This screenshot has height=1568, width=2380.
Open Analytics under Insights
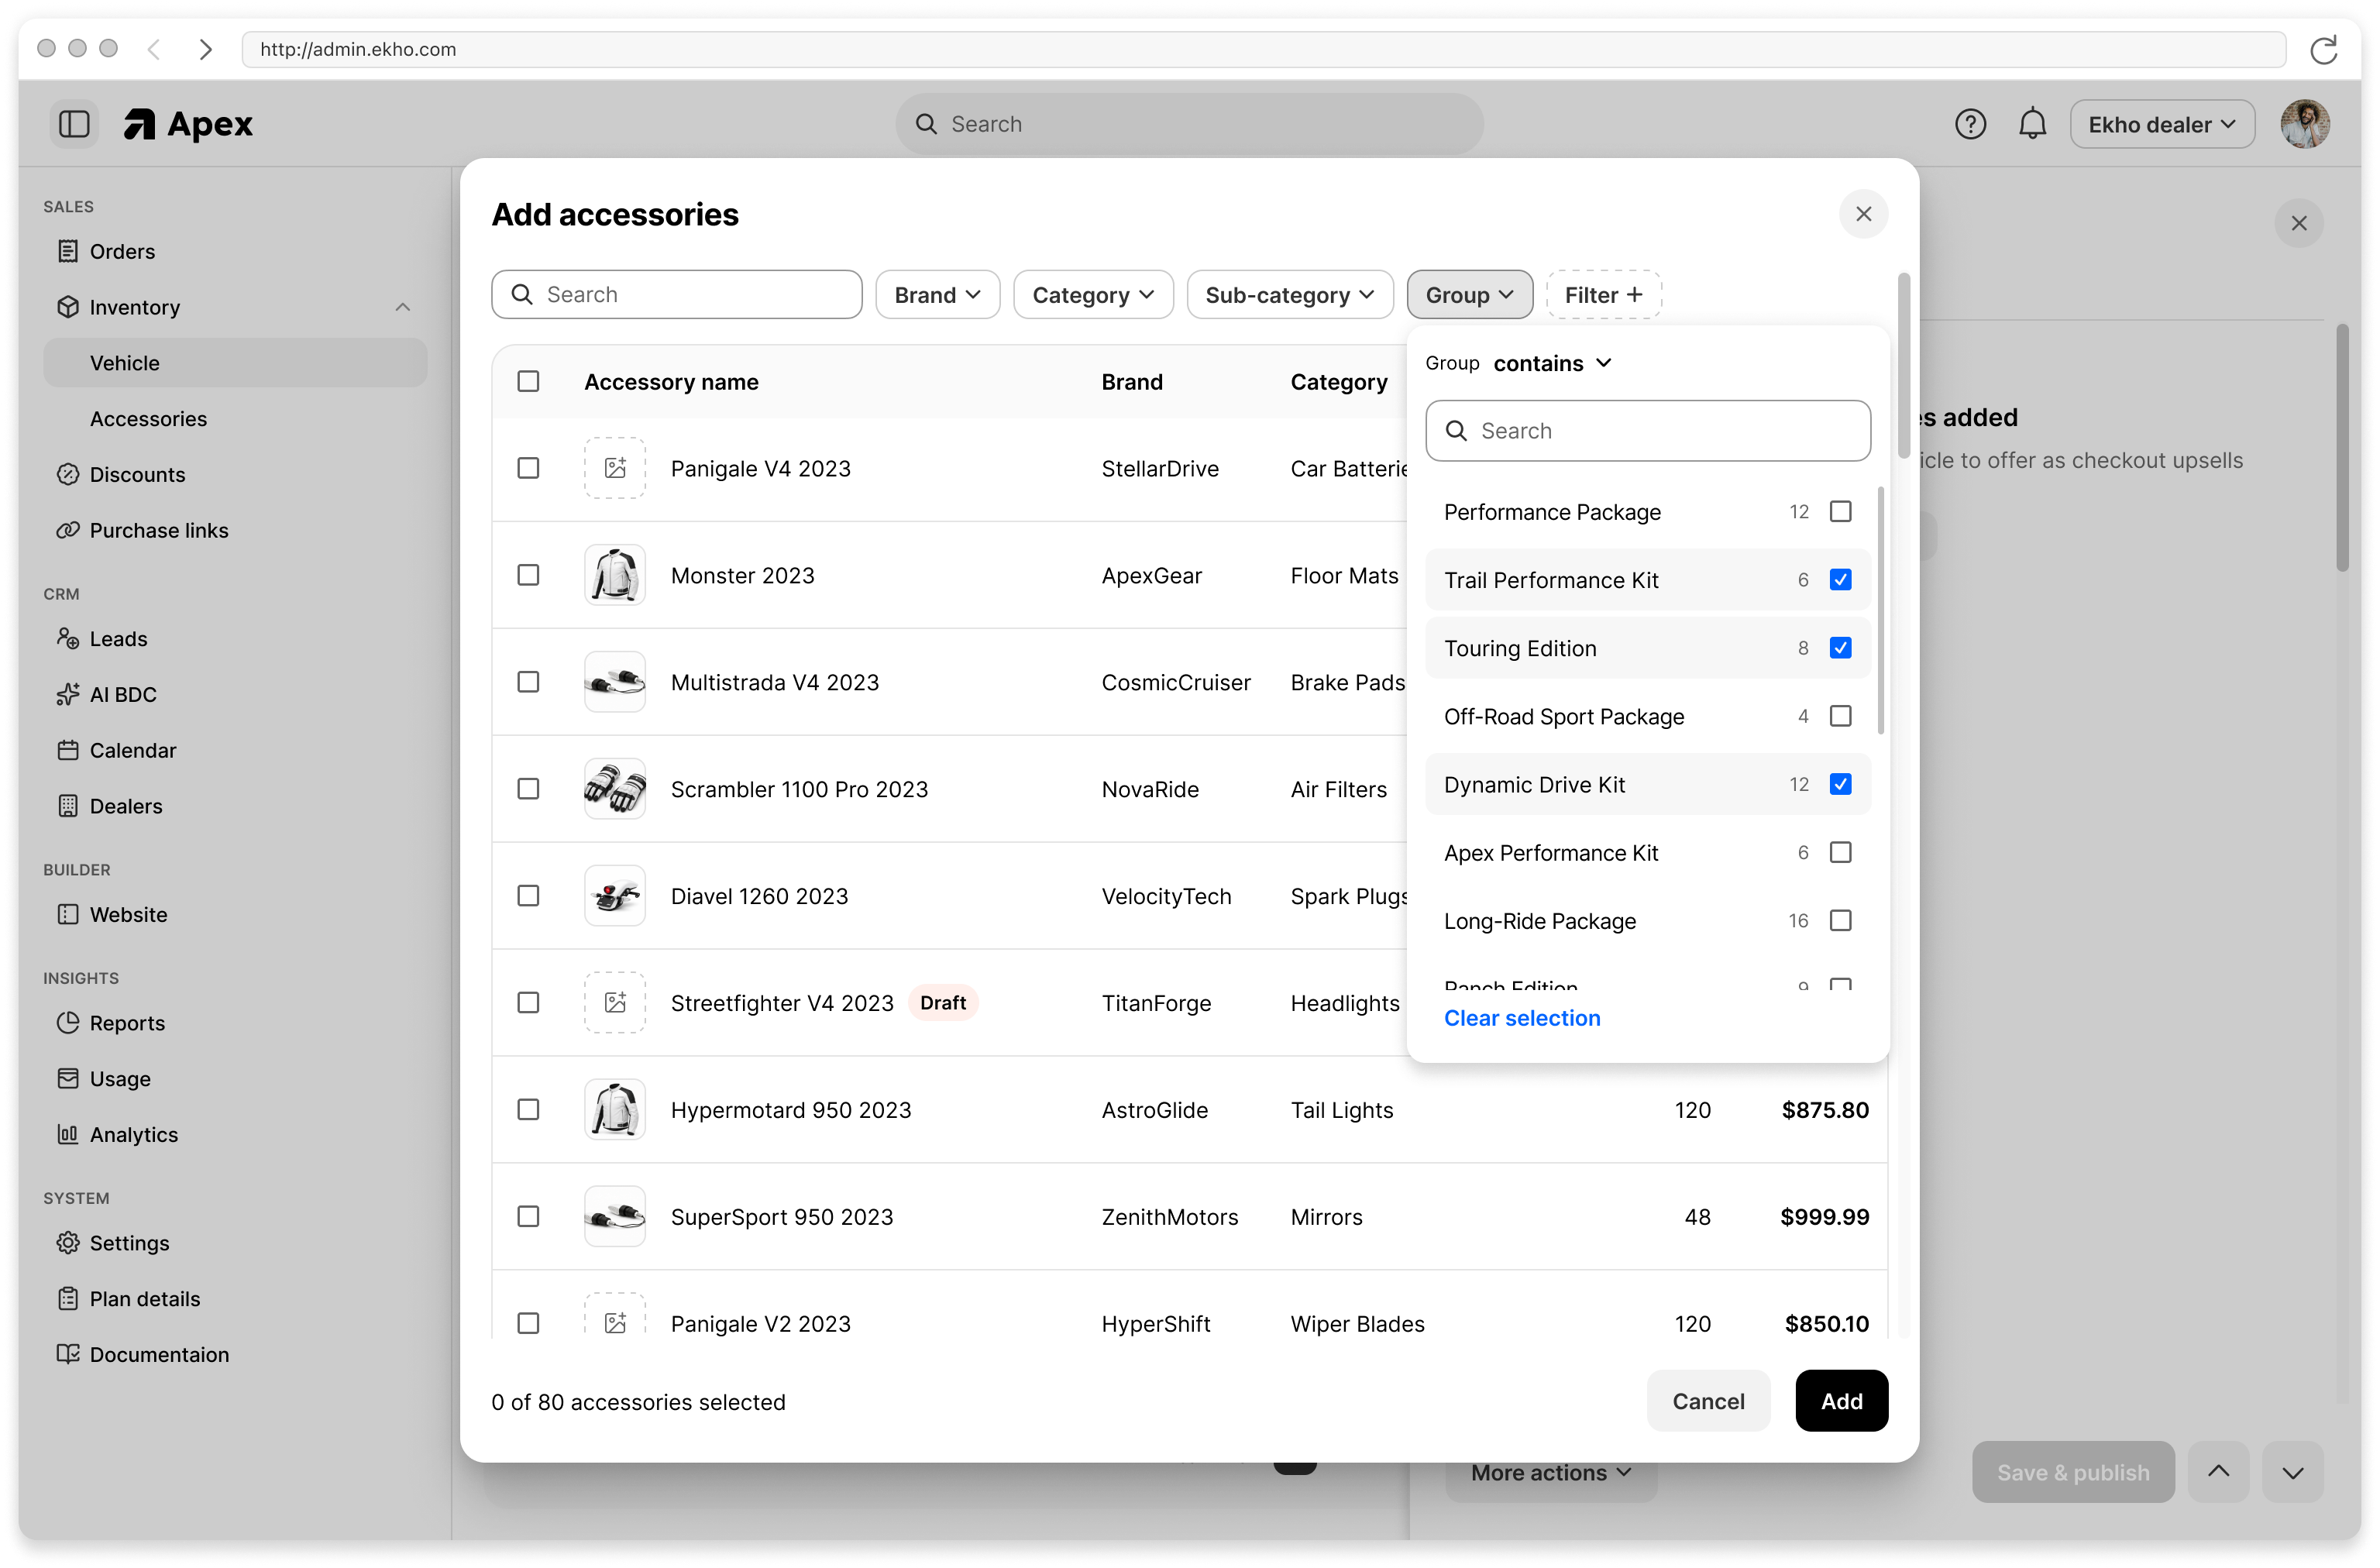(134, 1134)
